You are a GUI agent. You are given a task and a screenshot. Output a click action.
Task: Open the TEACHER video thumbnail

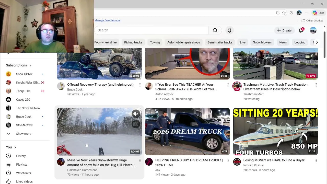point(187,64)
